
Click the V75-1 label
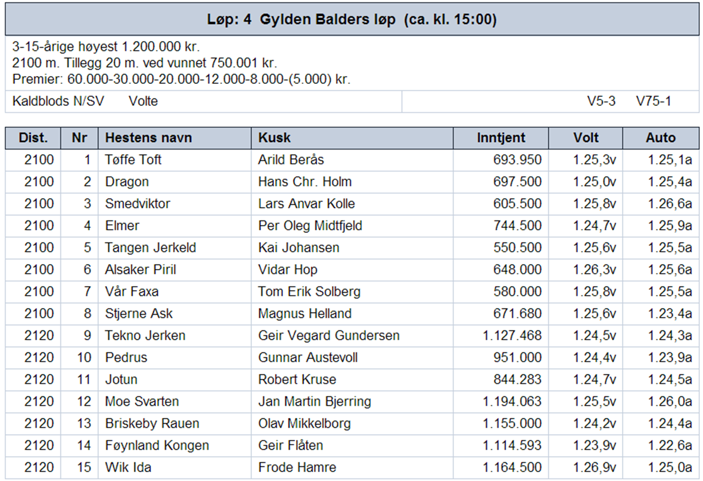tap(653, 101)
